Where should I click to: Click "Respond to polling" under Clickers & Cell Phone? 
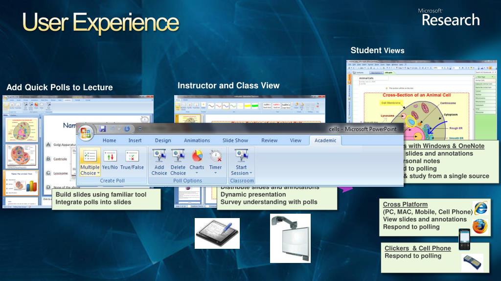pyautogui.click(x=413, y=256)
